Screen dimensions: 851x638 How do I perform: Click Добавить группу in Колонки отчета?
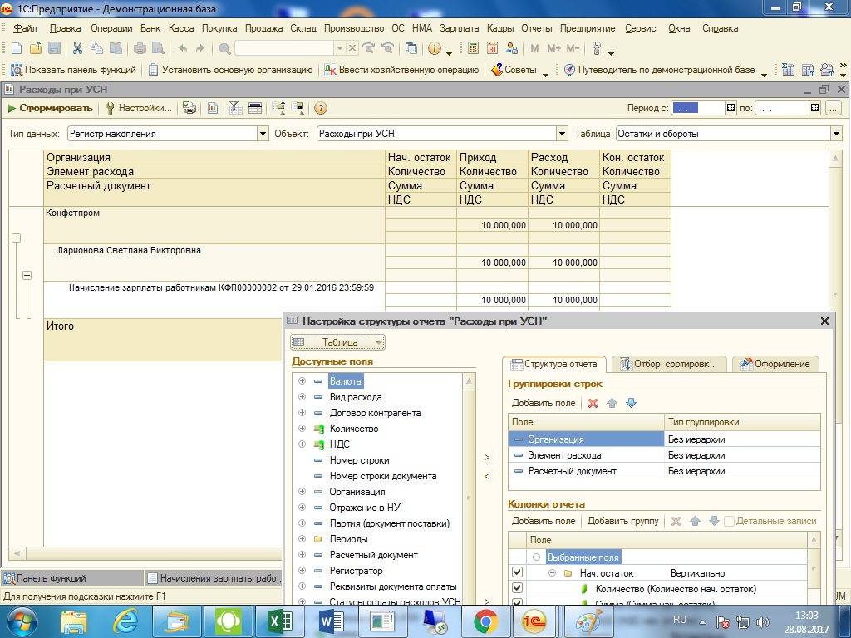pyautogui.click(x=622, y=521)
